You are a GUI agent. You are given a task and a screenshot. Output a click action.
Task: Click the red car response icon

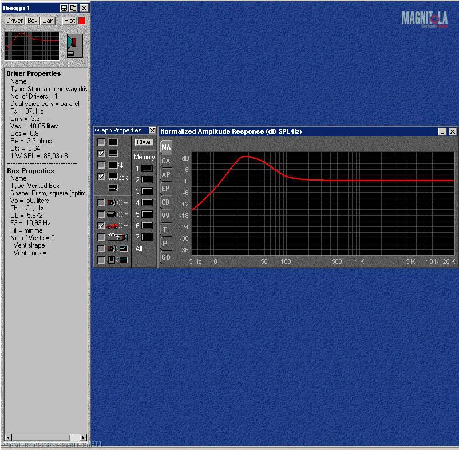click(117, 226)
